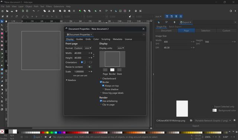Click the Desk color swatch
This screenshot has width=238, height=140.
pyautogui.click(x=119, y=70)
